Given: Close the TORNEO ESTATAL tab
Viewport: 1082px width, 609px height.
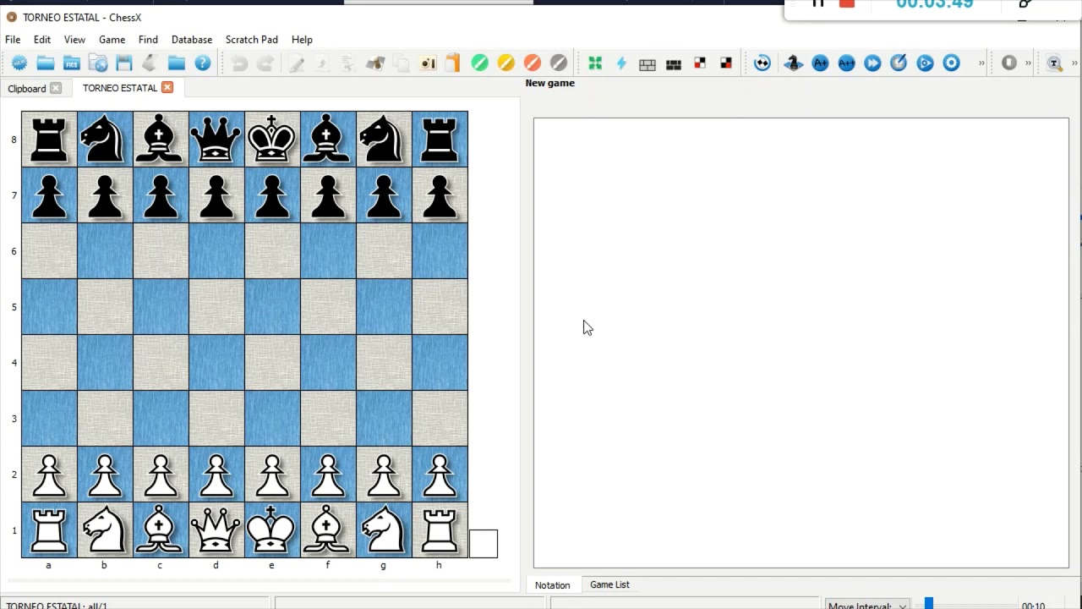Looking at the screenshot, I should [x=167, y=88].
